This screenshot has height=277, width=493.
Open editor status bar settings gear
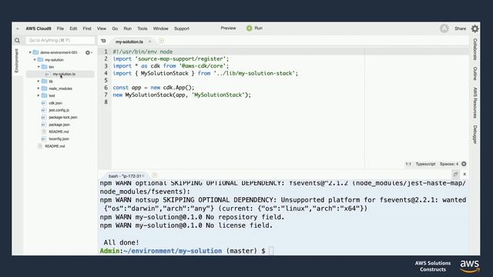tap(464, 164)
